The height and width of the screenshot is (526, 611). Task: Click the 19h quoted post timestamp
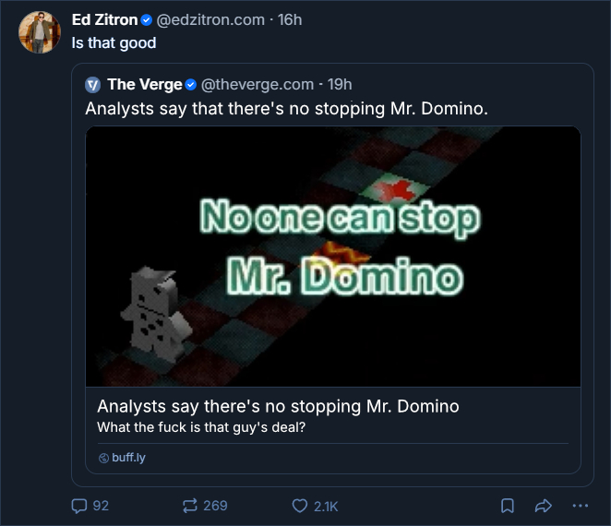tap(340, 85)
